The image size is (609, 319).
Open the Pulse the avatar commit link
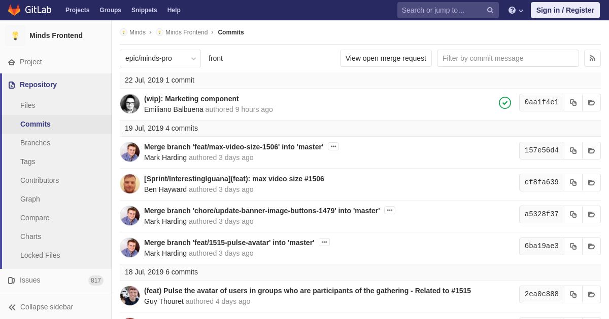coord(308,291)
